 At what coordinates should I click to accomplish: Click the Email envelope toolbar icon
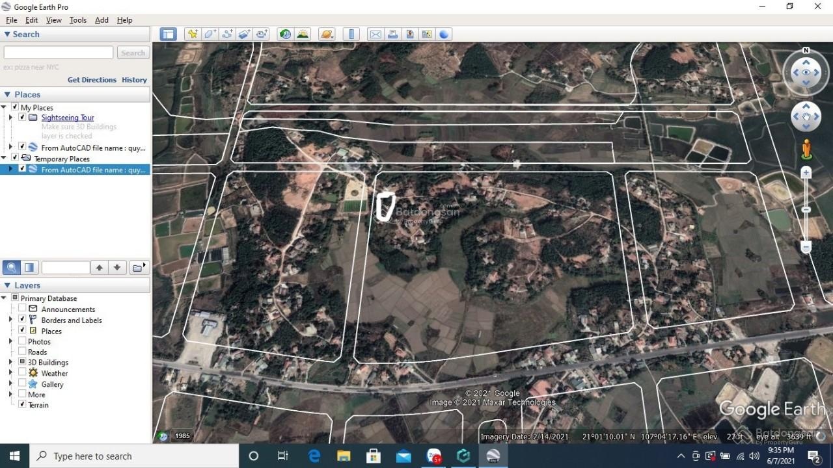[x=376, y=34]
